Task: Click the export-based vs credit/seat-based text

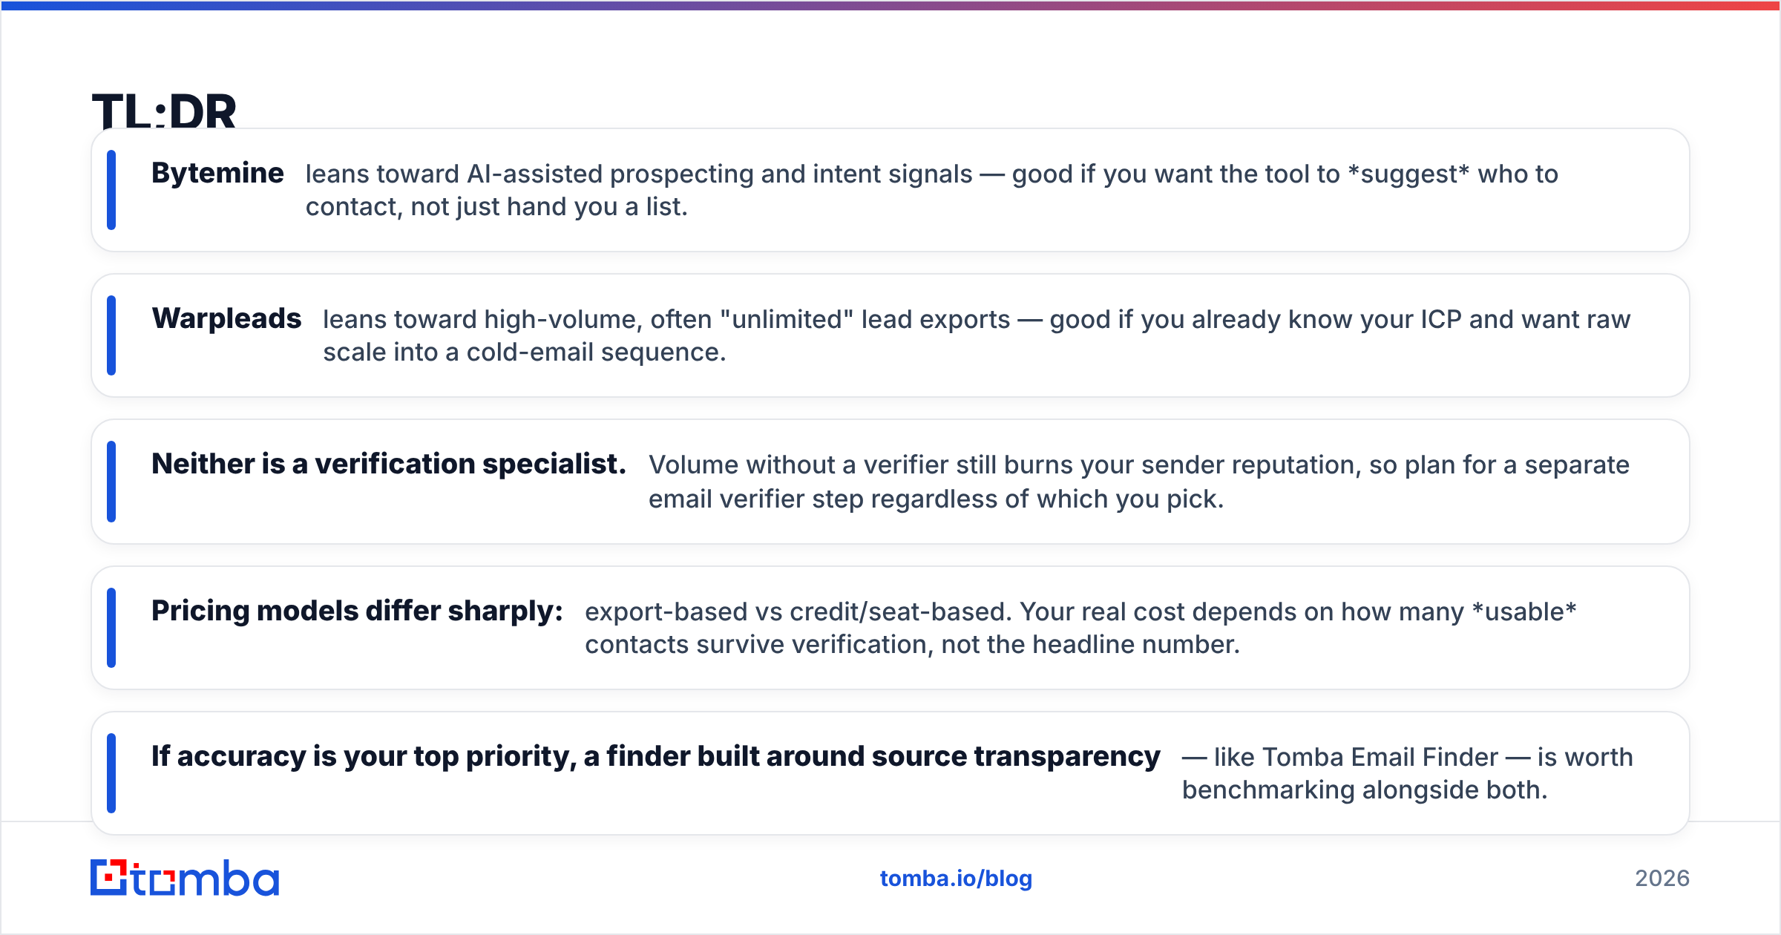Action: coord(1080,628)
